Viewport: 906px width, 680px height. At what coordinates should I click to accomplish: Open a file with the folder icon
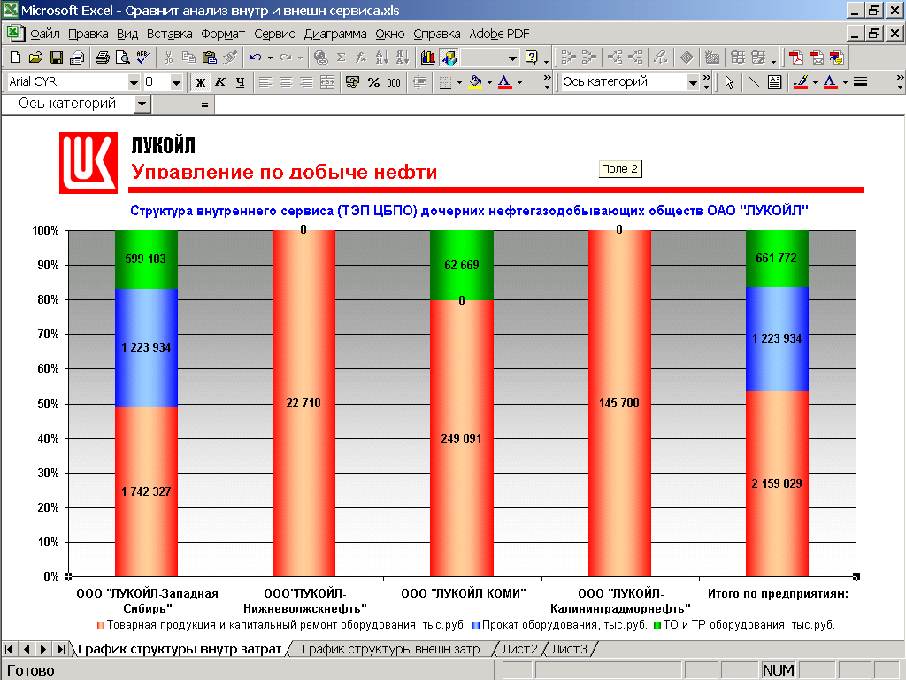point(35,58)
